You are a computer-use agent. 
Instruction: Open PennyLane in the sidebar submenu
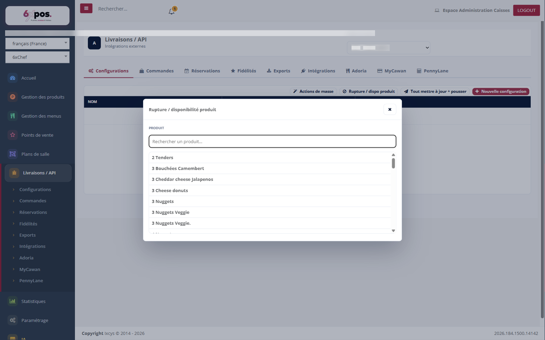[31, 281]
